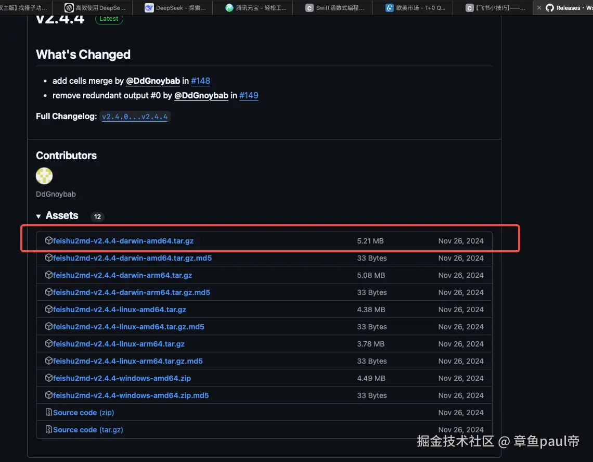Click the package icon for darwin-amd64.tar.gz.md5
Screen dimensions: 593x462
[x=48, y=258]
